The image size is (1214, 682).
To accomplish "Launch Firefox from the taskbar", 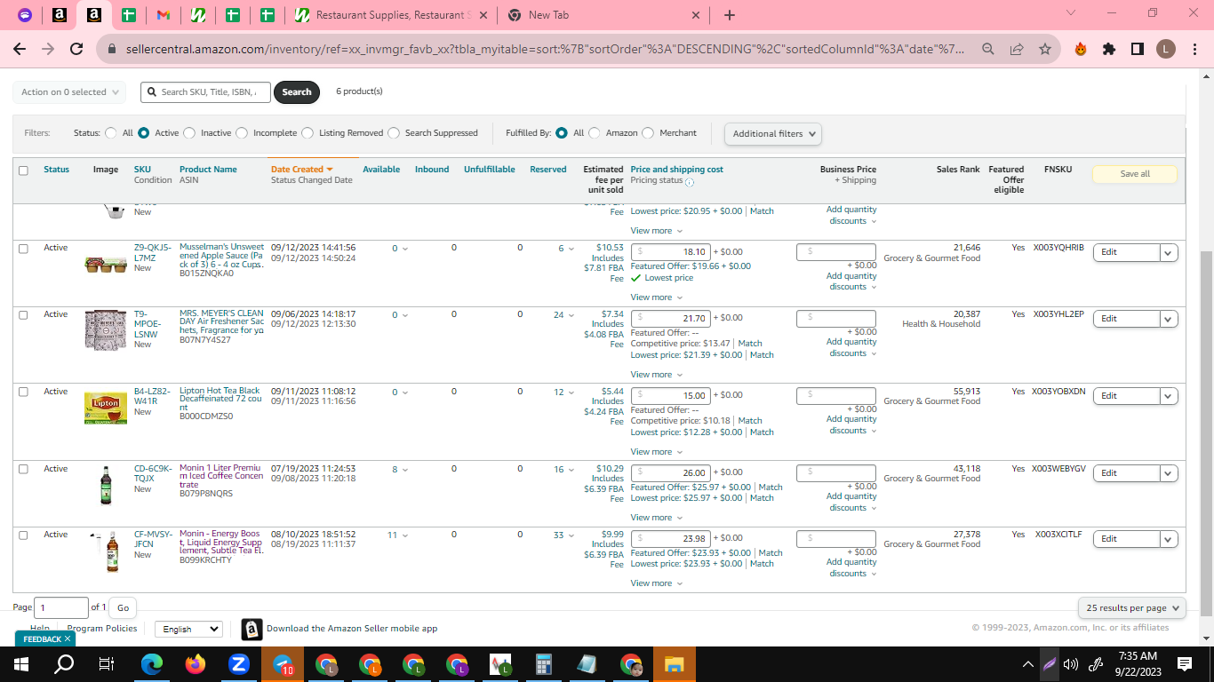I will pos(196,663).
